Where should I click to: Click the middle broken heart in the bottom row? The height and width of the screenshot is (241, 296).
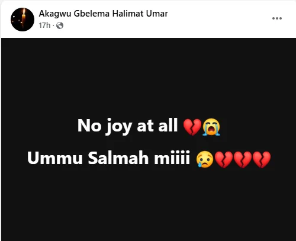click(x=243, y=159)
